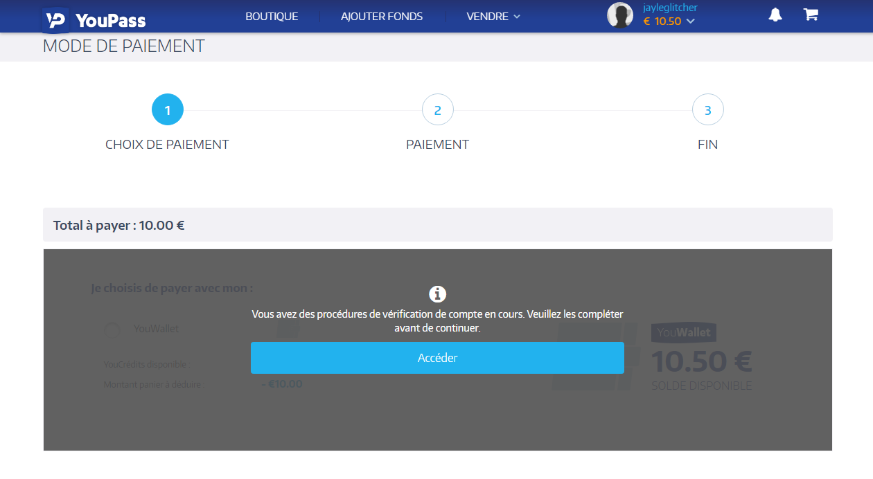Select step 2 circle Paiement
This screenshot has height=479, width=873.
(x=437, y=110)
